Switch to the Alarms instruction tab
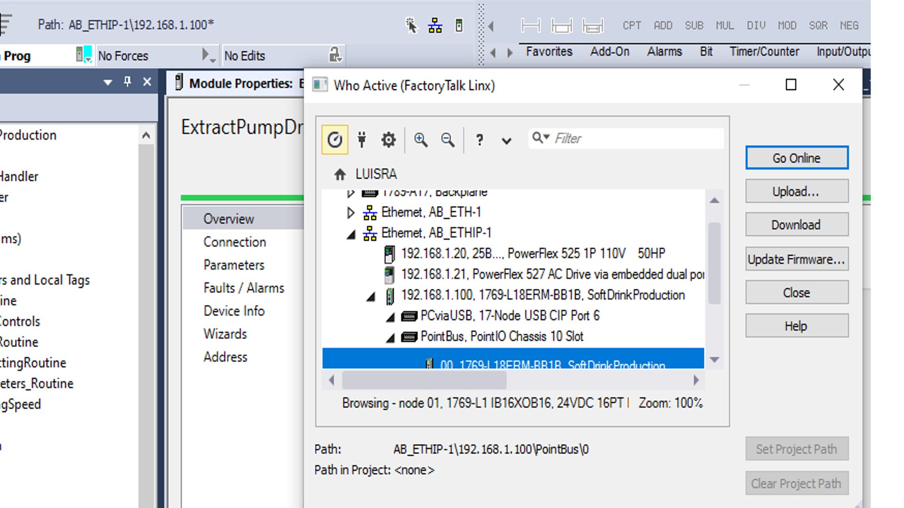Image resolution: width=904 pixels, height=508 pixels. pos(664,51)
